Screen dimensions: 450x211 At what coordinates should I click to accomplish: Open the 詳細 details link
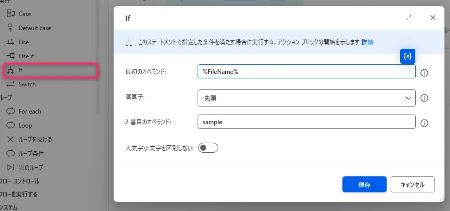367,42
